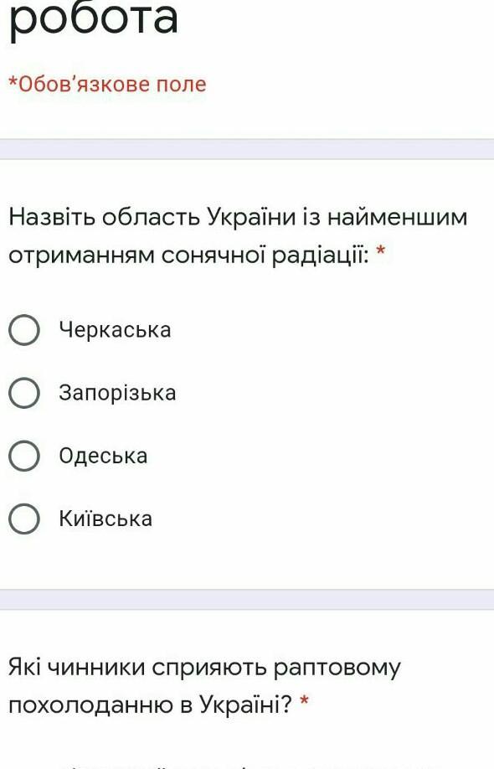Click the word 'України' in the first question
The image size is (494, 769).
[251, 217]
